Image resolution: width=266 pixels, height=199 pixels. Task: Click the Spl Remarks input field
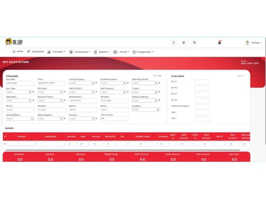click(83, 100)
